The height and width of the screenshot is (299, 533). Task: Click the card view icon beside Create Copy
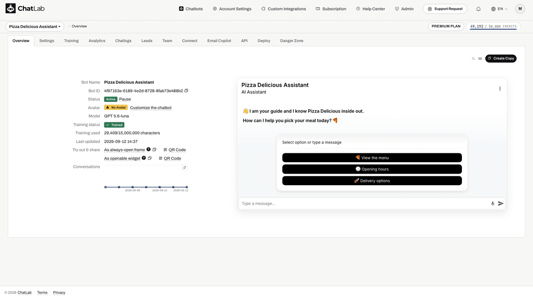click(x=480, y=58)
